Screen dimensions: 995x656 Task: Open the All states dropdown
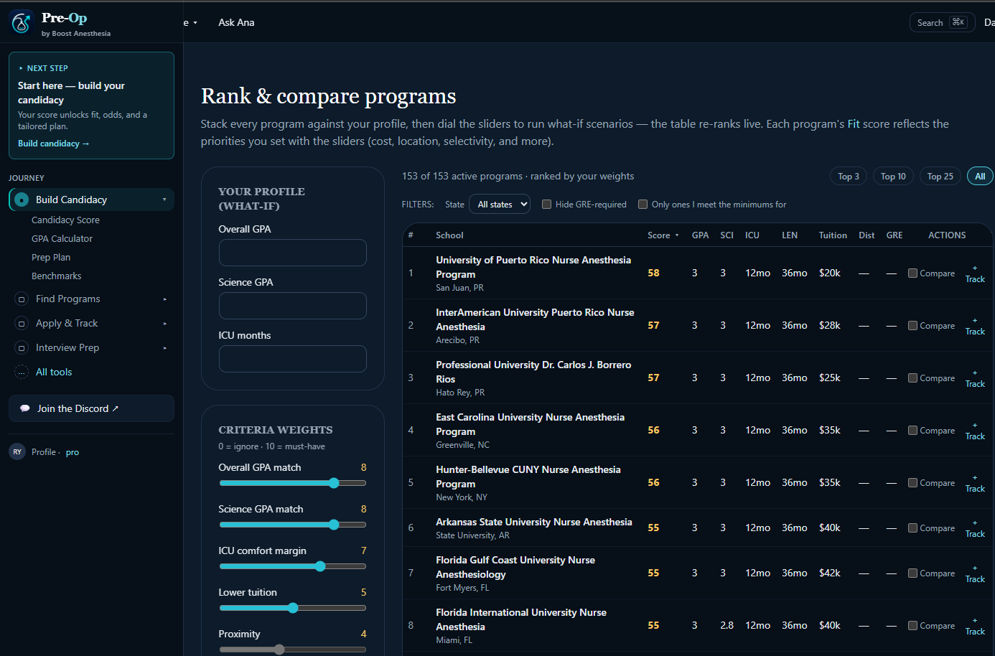point(500,205)
